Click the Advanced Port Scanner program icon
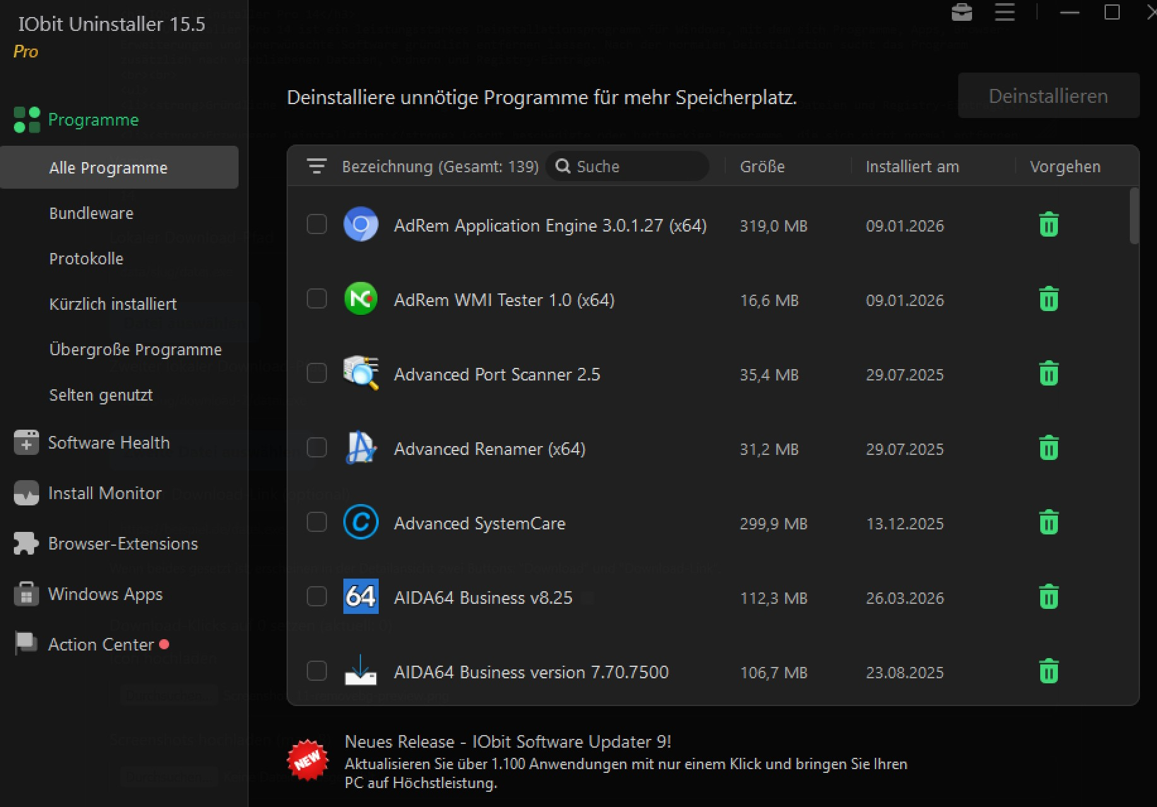 click(360, 373)
